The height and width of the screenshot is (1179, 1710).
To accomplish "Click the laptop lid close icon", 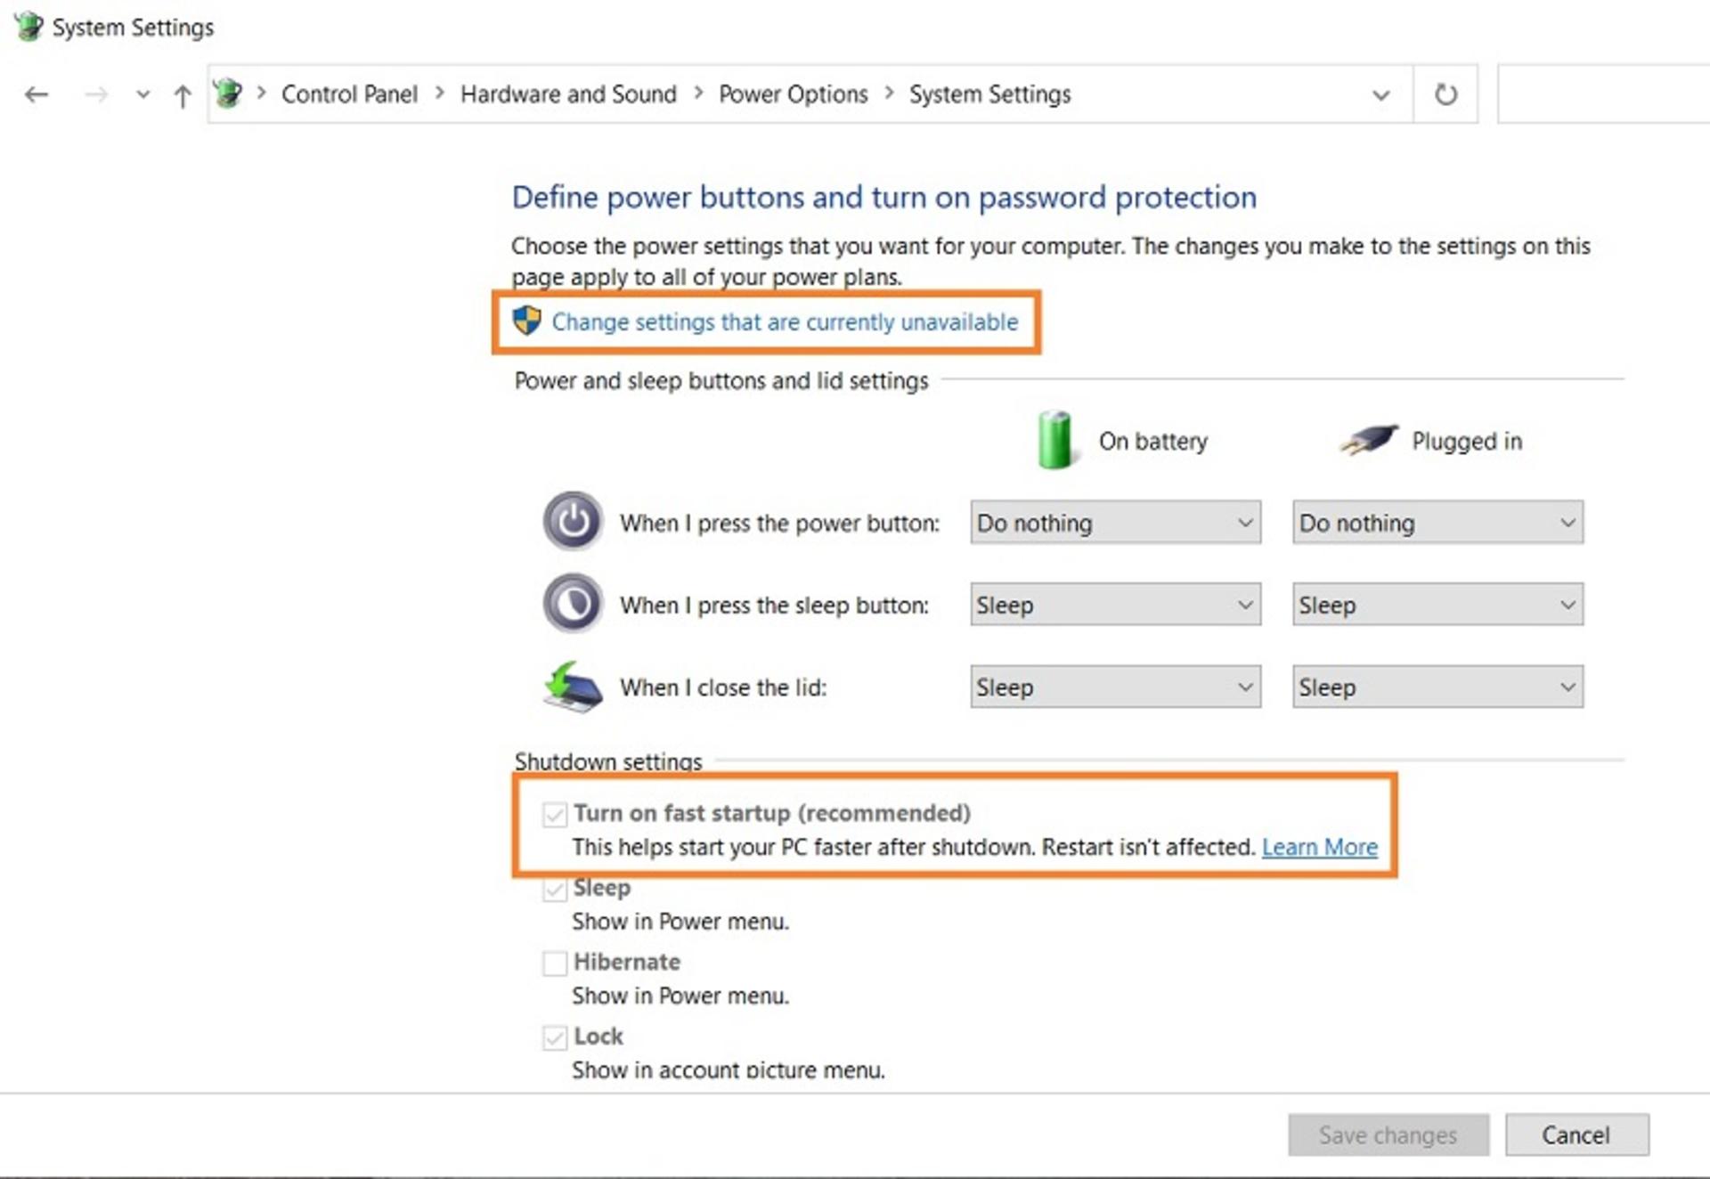I will (x=573, y=687).
